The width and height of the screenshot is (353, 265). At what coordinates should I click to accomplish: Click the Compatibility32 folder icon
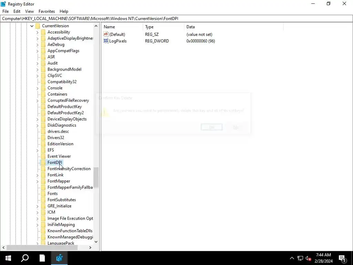[43, 81]
